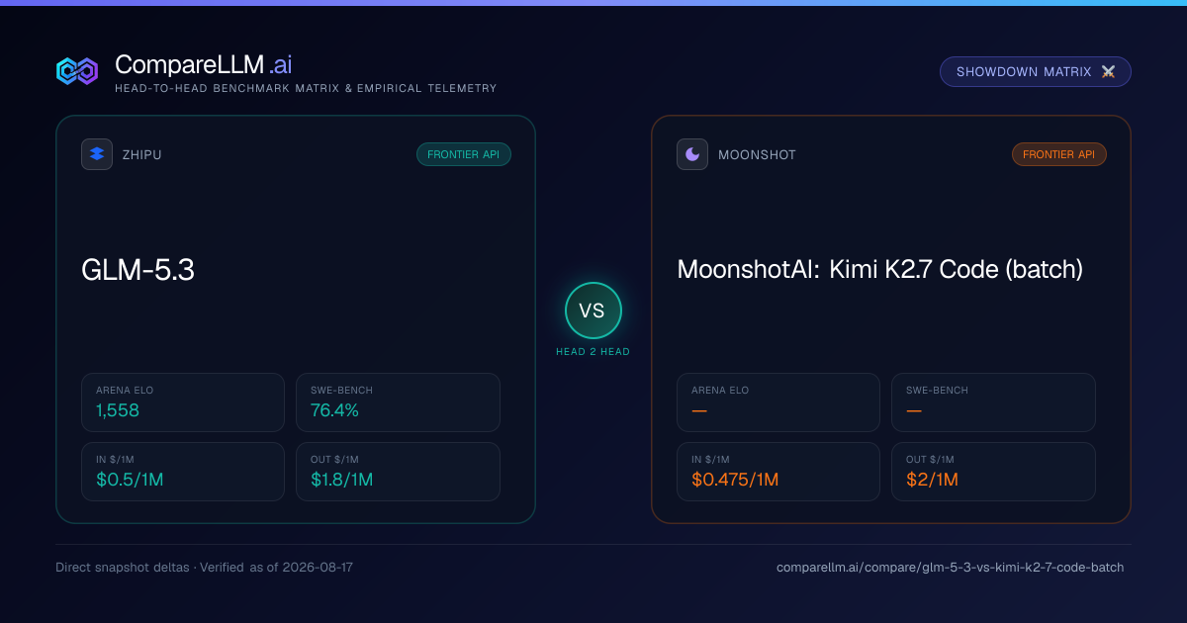Select GLM-5.3 output price $1.8/1M tile

pos(398,472)
